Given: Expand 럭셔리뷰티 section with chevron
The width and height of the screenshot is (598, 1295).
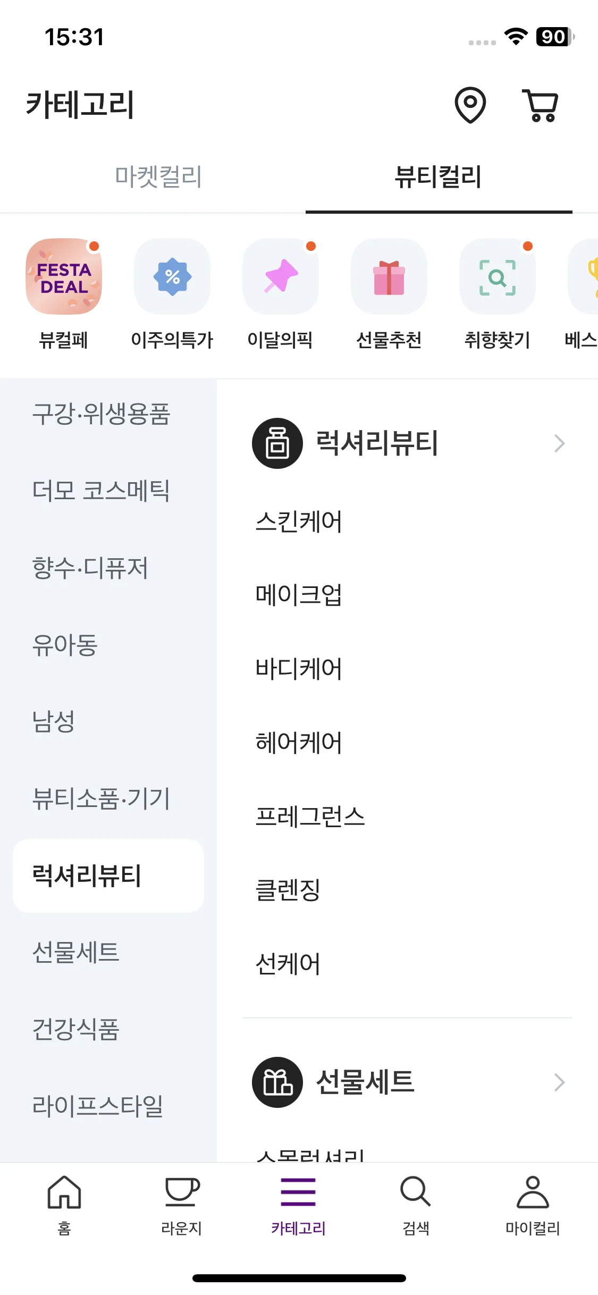Looking at the screenshot, I should coord(559,443).
